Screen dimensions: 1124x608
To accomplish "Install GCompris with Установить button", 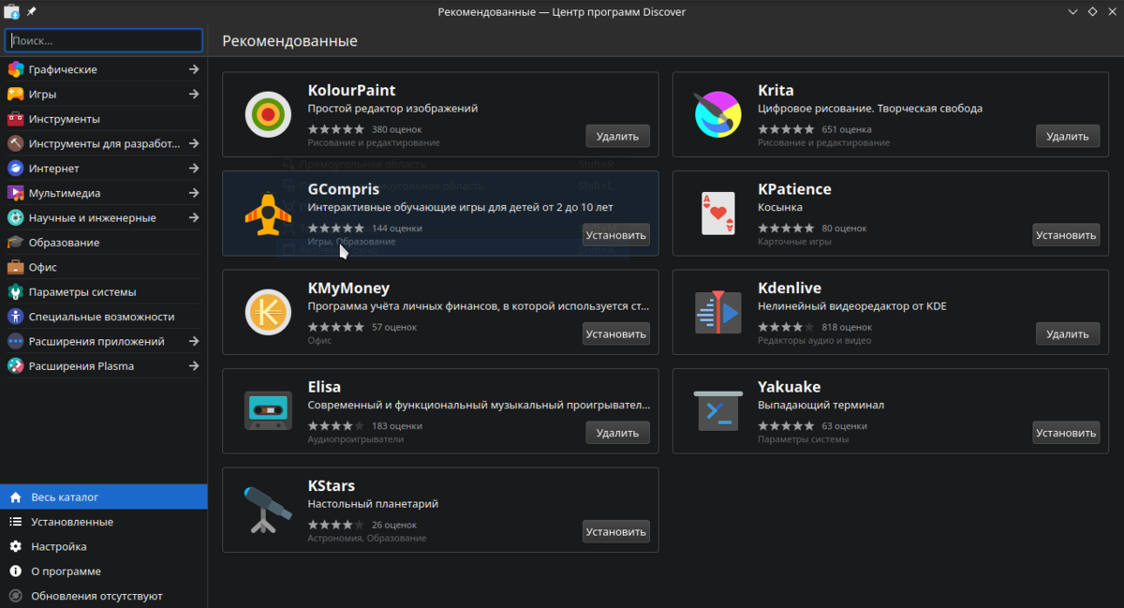I will [615, 235].
